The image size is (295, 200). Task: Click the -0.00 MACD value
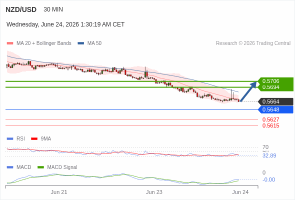pyautogui.click(x=268, y=179)
